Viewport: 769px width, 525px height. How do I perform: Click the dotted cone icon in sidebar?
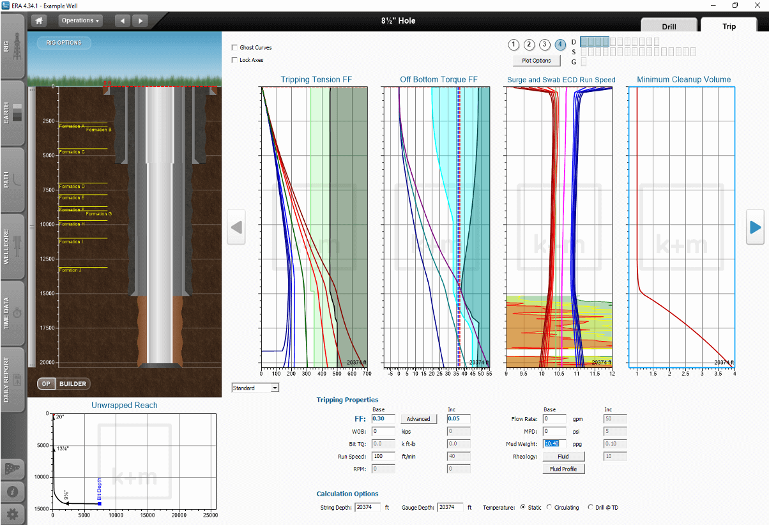pos(13,469)
